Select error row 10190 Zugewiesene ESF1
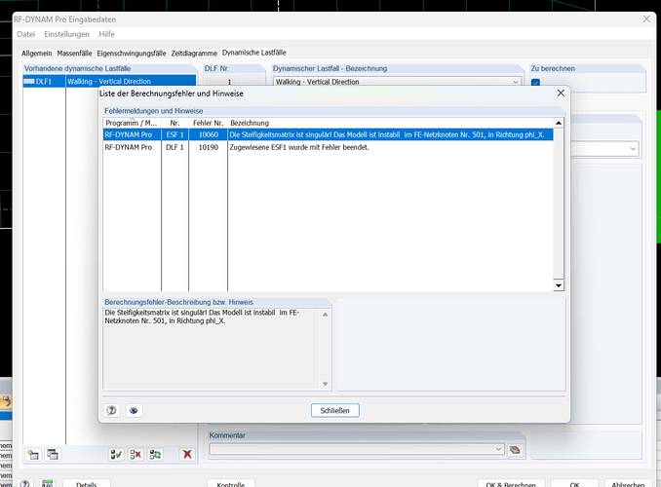661x487 pixels. 328,147
